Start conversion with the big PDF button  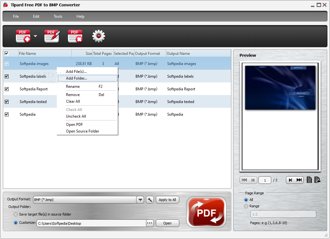click(206, 212)
